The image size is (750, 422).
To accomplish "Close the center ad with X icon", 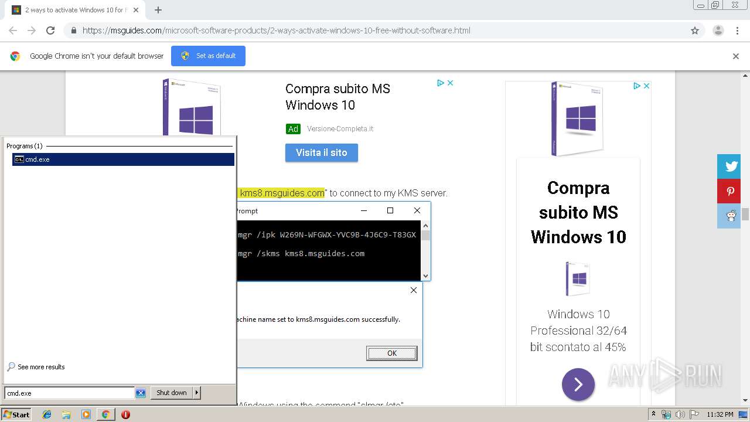I will pos(450,83).
